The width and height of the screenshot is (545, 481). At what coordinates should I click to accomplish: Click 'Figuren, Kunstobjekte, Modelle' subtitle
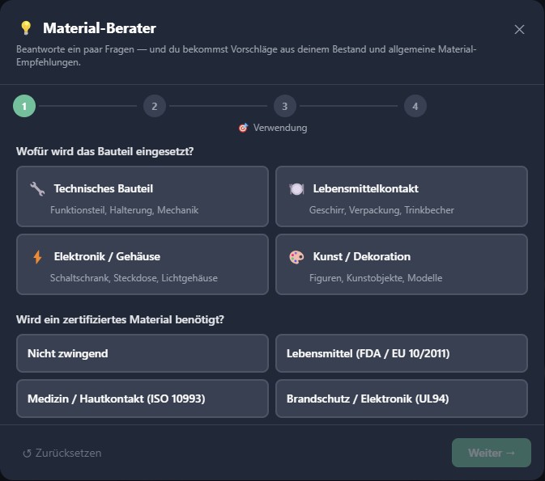coord(376,278)
